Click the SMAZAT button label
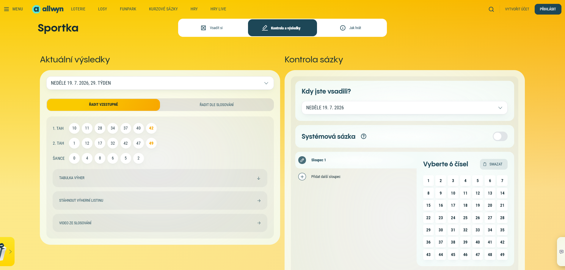 coord(496,164)
